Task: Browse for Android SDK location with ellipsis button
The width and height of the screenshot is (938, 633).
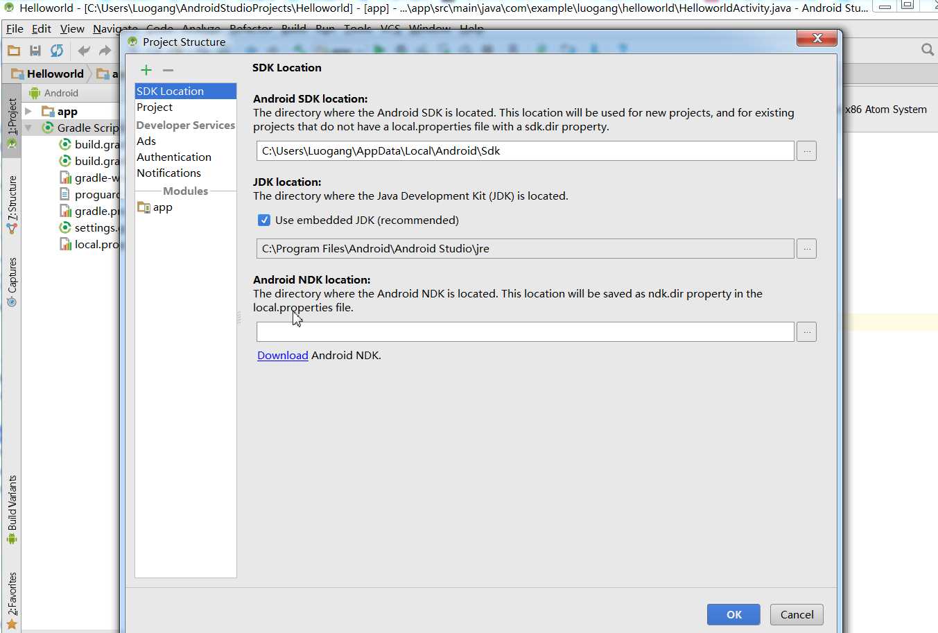Action: pos(806,151)
